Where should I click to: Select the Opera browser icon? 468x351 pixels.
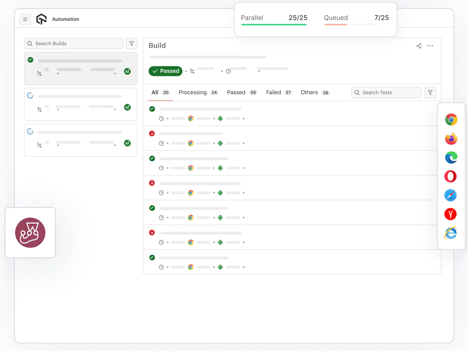(450, 176)
